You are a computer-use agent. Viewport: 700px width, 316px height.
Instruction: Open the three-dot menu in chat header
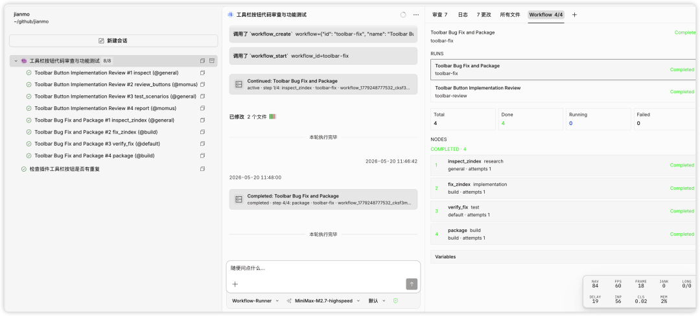click(x=416, y=15)
